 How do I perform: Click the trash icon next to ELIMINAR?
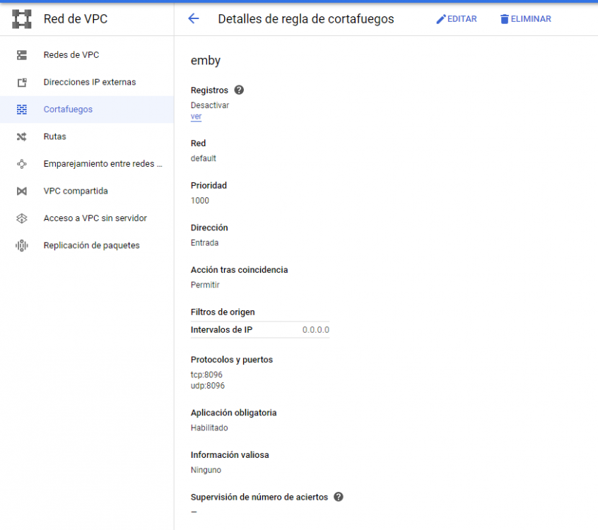click(505, 19)
